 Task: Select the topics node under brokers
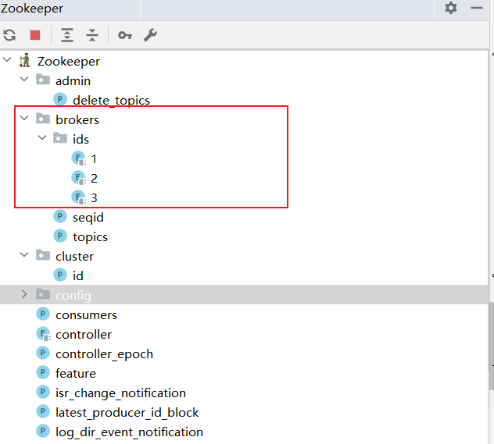(x=90, y=237)
